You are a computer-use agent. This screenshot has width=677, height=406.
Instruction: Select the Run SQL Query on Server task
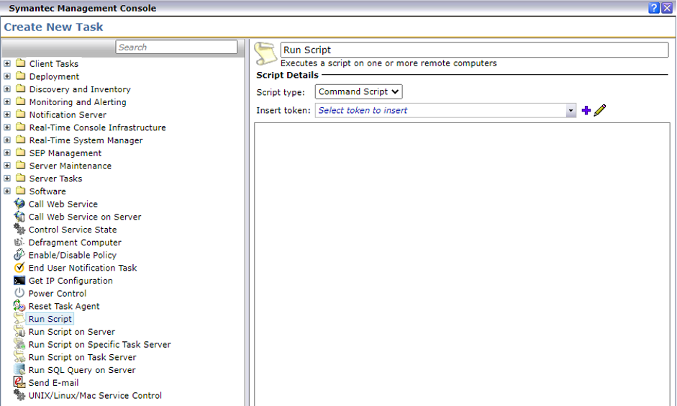(82, 370)
